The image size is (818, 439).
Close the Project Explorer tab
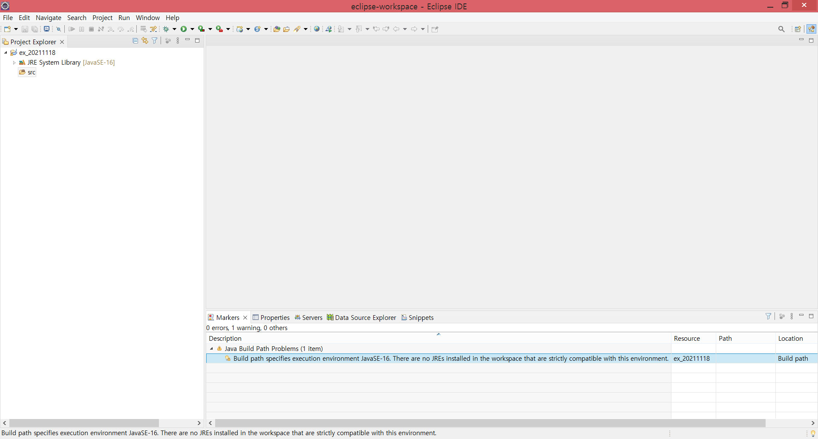pyautogui.click(x=62, y=42)
